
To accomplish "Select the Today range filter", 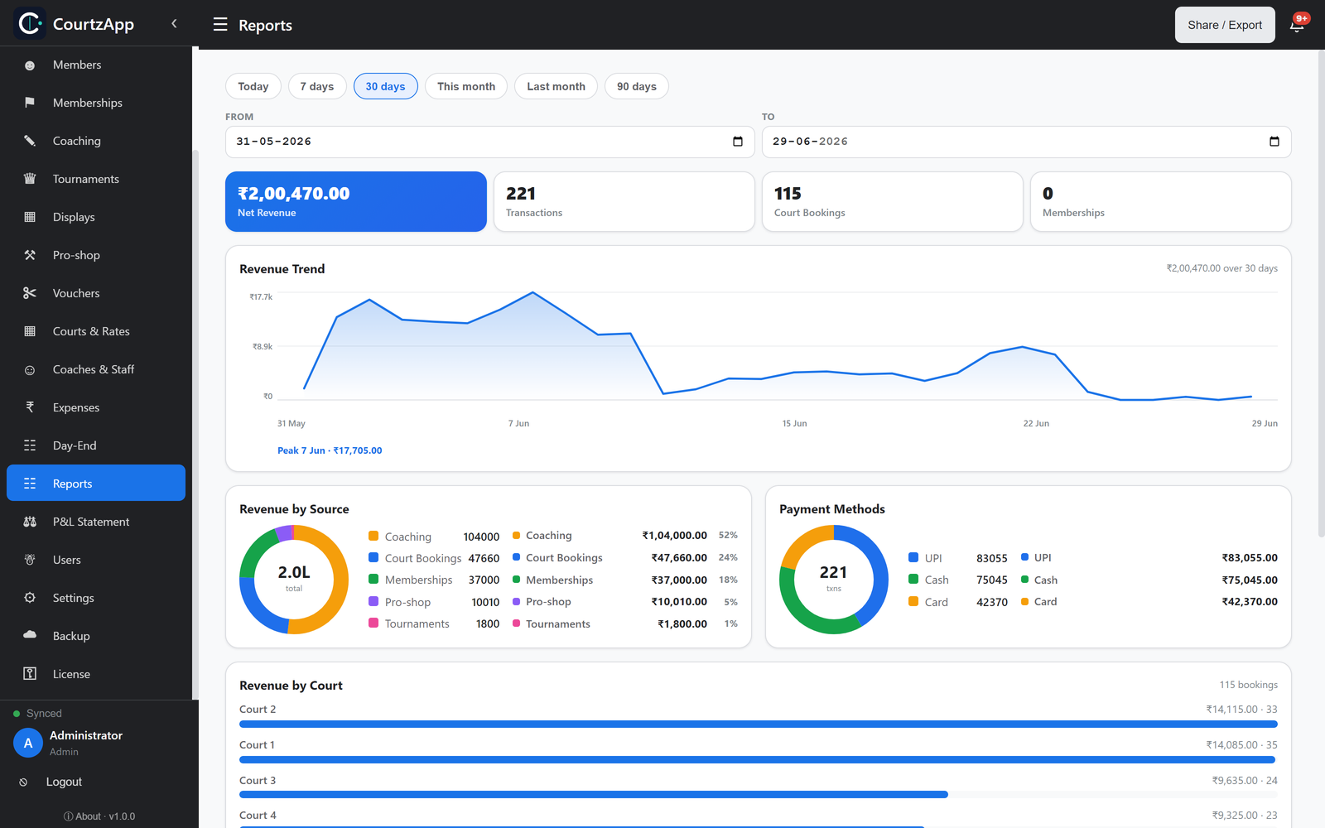I will tap(253, 86).
